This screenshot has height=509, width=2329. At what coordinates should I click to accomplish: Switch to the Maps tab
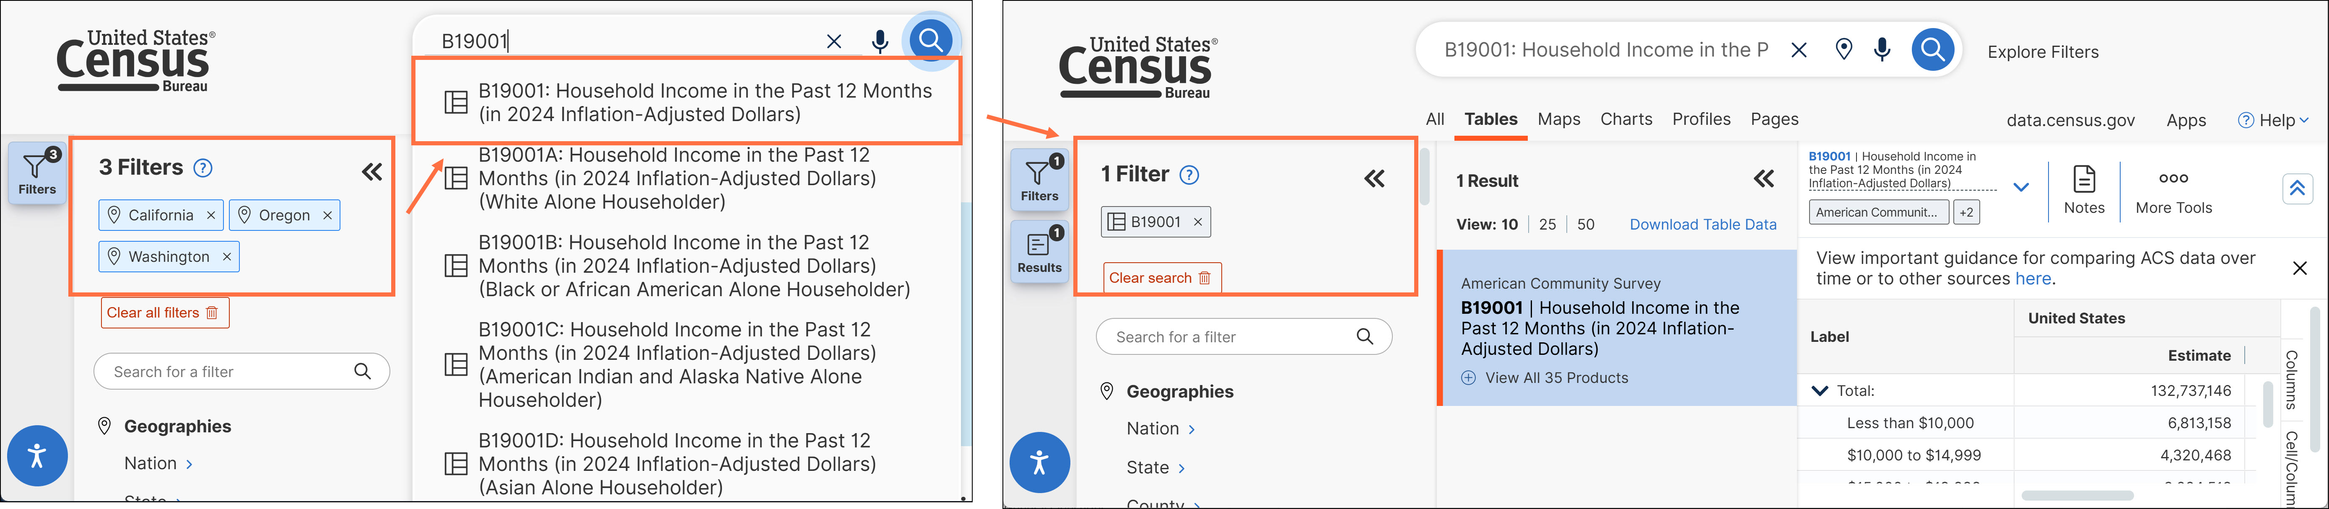point(1559,119)
